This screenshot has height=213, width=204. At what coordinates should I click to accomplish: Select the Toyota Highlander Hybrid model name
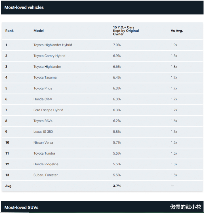(x=53, y=45)
